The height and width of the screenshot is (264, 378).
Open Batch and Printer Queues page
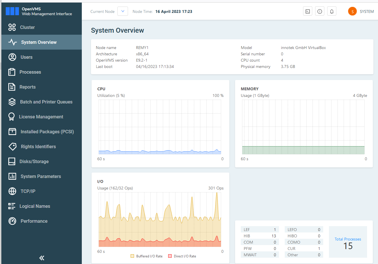[46, 102]
